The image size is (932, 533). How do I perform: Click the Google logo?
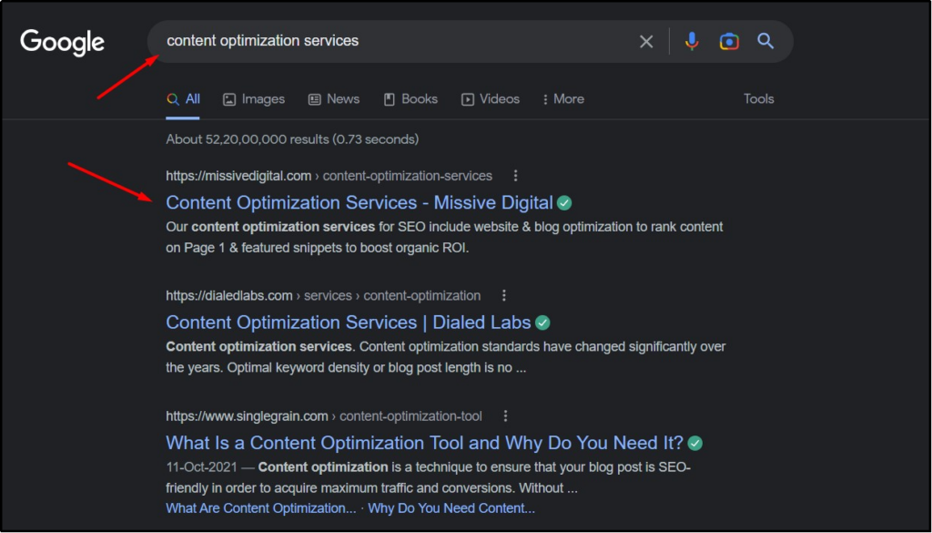63,42
